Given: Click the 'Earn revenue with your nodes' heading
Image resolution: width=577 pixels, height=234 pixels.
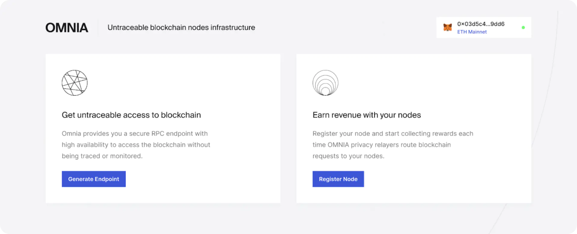Looking at the screenshot, I should coord(367,115).
